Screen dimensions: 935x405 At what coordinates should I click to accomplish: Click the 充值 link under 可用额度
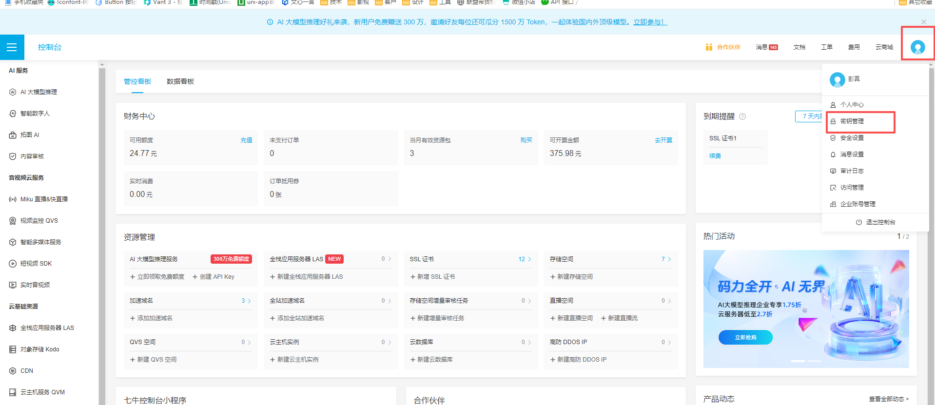coord(246,140)
